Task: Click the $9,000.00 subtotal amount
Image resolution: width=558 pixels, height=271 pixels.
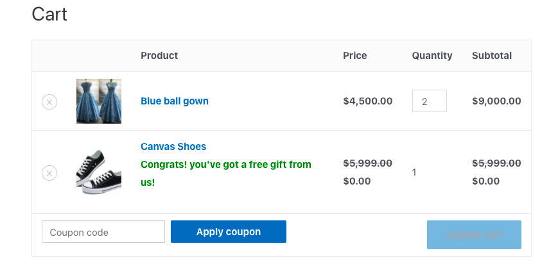Action: coord(496,101)
